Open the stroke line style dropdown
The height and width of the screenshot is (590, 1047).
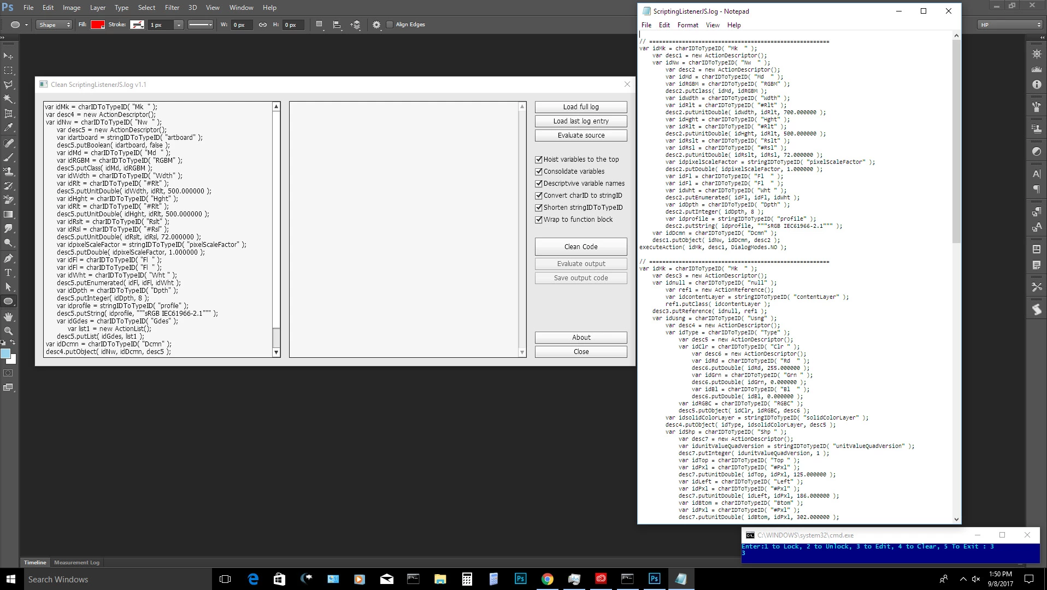tap(201, 25)
